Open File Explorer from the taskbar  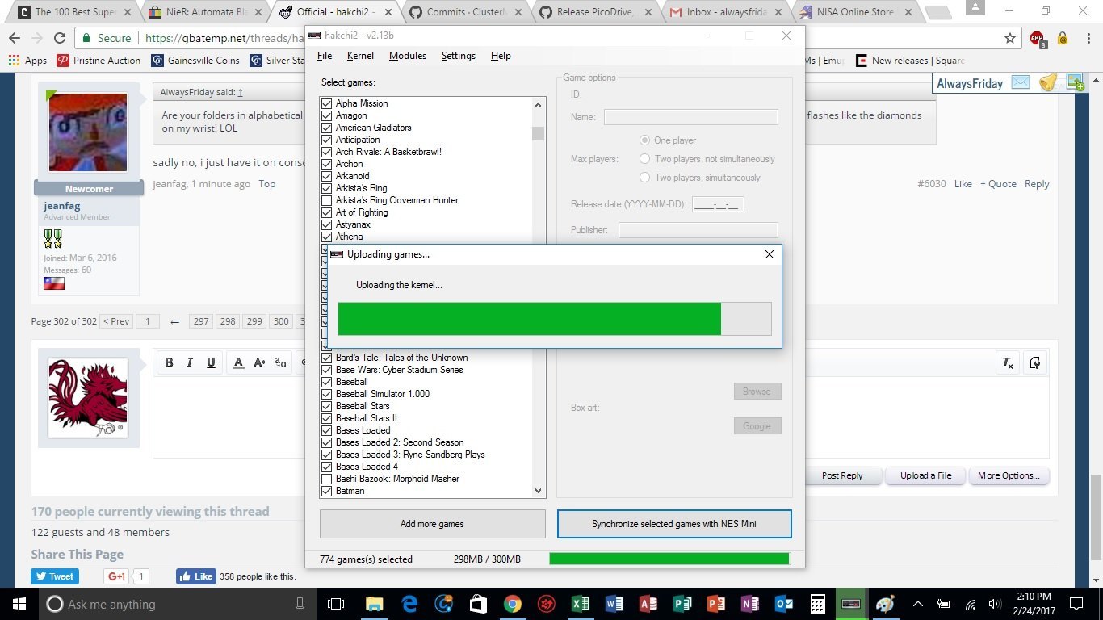coord(374,604)
